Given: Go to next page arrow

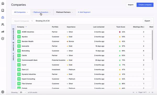Looking at the screenshot, I should pyautogui.click(x=149, y=92).
